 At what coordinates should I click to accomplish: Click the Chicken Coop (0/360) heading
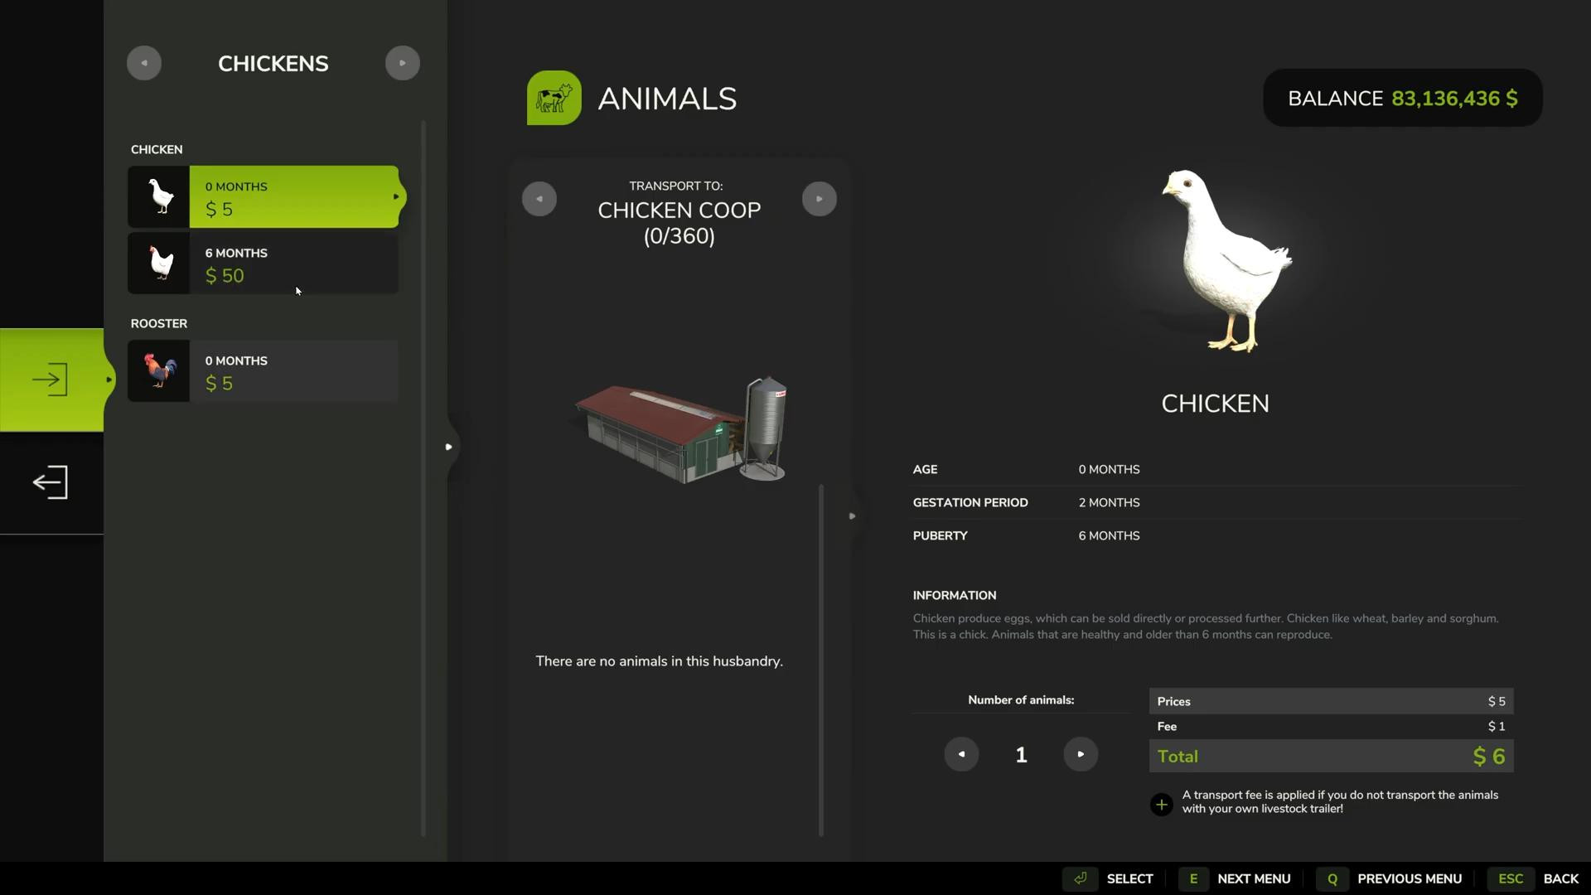click(x=679, y=223)
